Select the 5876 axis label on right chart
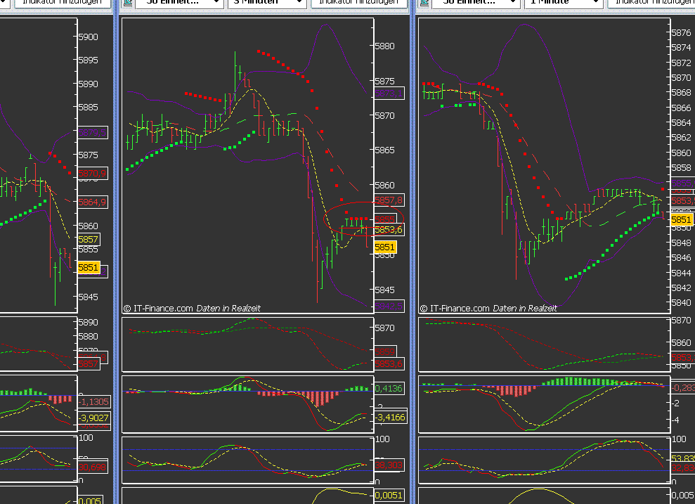The width and height of the screenshot is (695, 504). coord(681,32)
